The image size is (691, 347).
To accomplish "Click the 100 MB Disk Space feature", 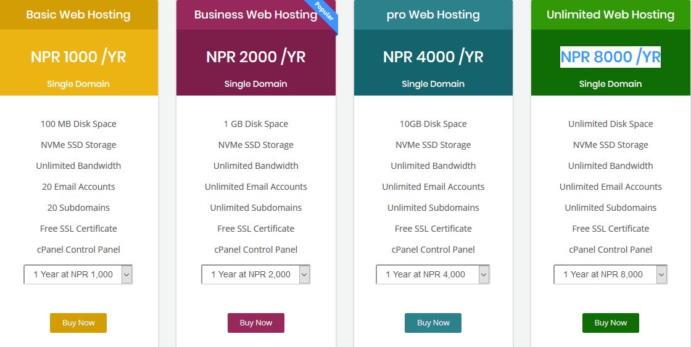I will [78, 124].
